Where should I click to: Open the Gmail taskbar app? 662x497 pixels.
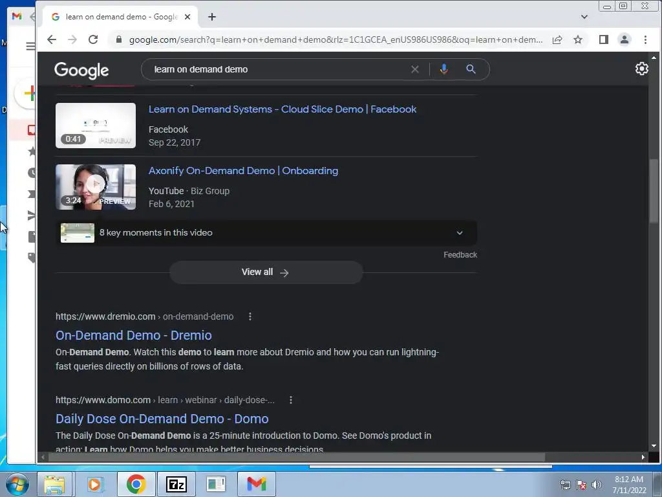pos(257,484)
